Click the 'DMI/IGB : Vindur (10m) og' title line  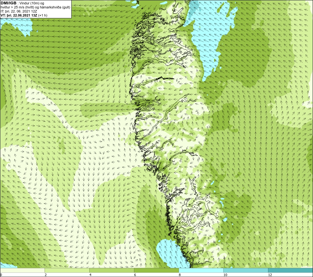click(22, 3)
